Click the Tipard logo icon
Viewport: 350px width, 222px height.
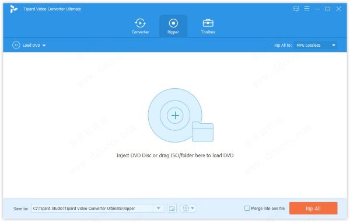pyautogui.click(x=14, y=9)
